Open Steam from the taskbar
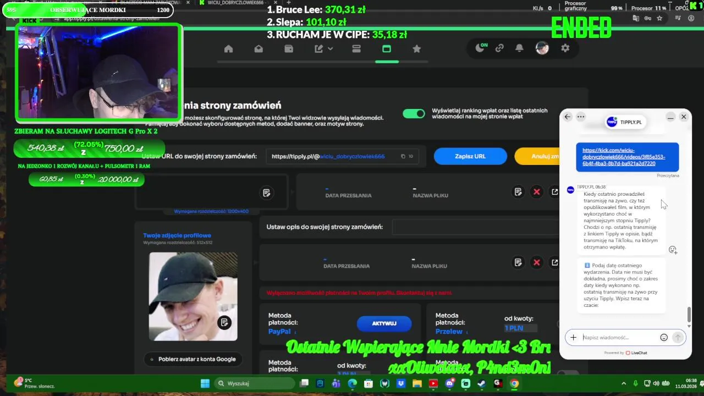This screenshot has height=396, width=704. point(481,383)
